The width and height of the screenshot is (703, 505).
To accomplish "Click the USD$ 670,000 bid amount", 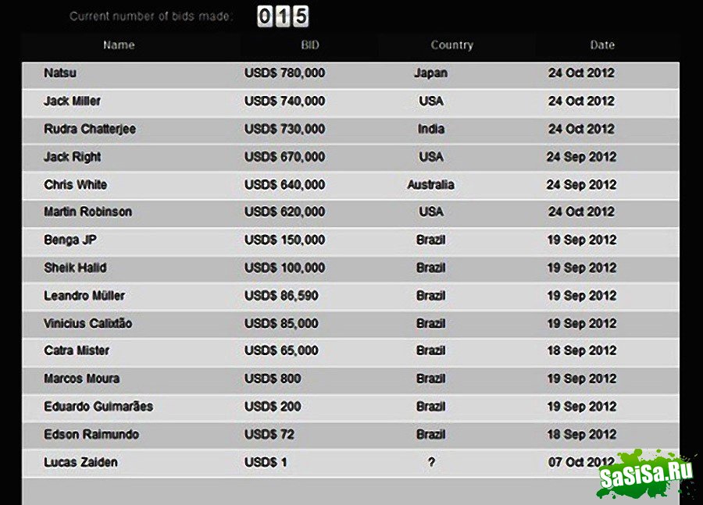I will click(284, 157).
